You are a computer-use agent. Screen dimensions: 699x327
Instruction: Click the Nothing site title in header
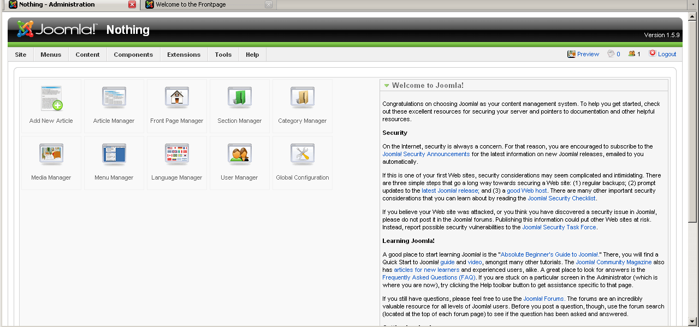pyautogui.click(x=128, y=29)
